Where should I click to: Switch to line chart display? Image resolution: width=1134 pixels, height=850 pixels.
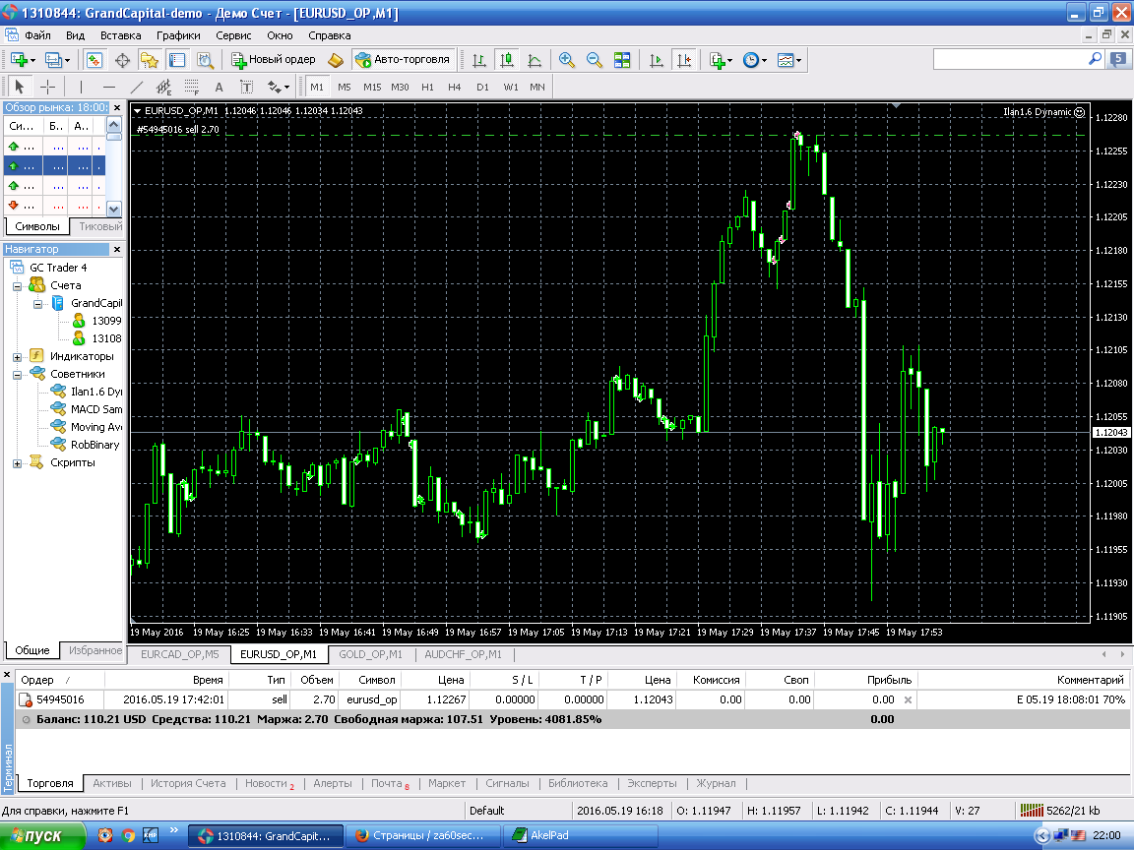pyautogui.click(x=535, y=60)
